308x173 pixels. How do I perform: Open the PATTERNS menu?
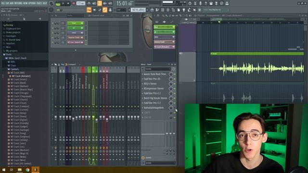18,3
